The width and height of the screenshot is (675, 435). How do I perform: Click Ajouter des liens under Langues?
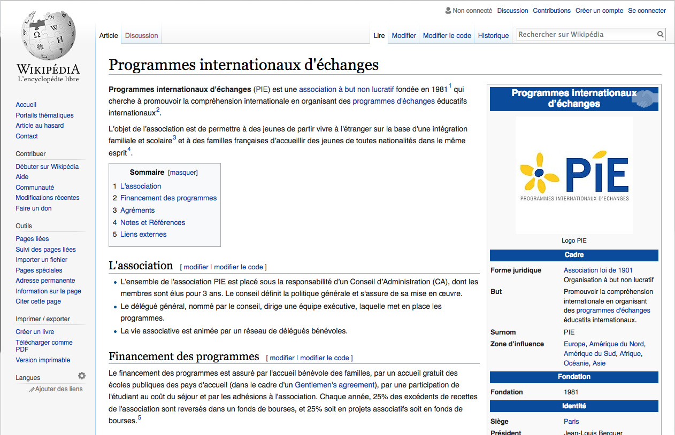pyautogui.click(x=59, y=389)
